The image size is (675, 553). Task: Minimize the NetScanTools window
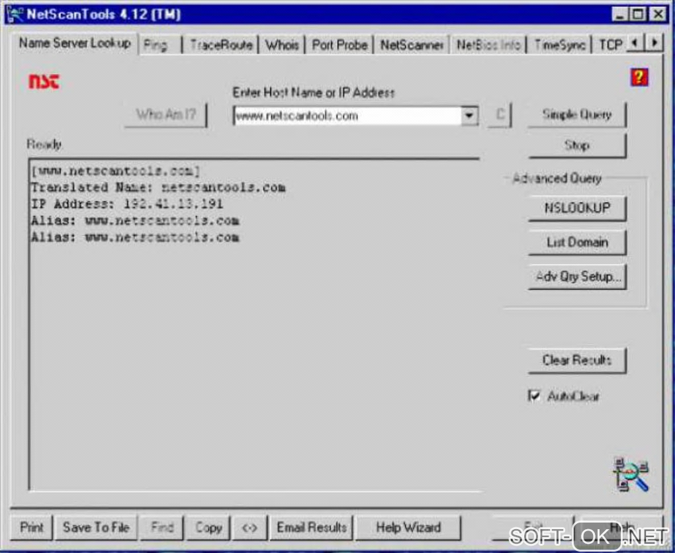click(x=620, y=14)
